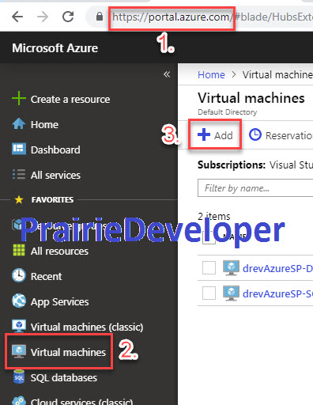This screenshot has height=405, width=313.
Task: Click the Reservations clock icon
Action: click(255, 134)
